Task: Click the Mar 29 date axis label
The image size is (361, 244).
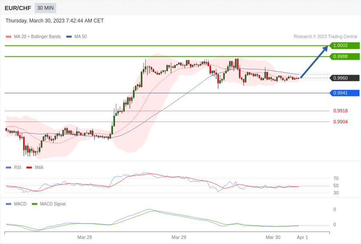Action: click(x=179, y=237)
